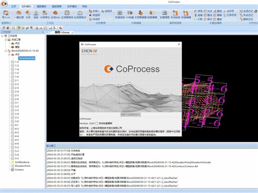Select block 2-4 in the workspace tree
258x193 pixels.
click(17, 92)
